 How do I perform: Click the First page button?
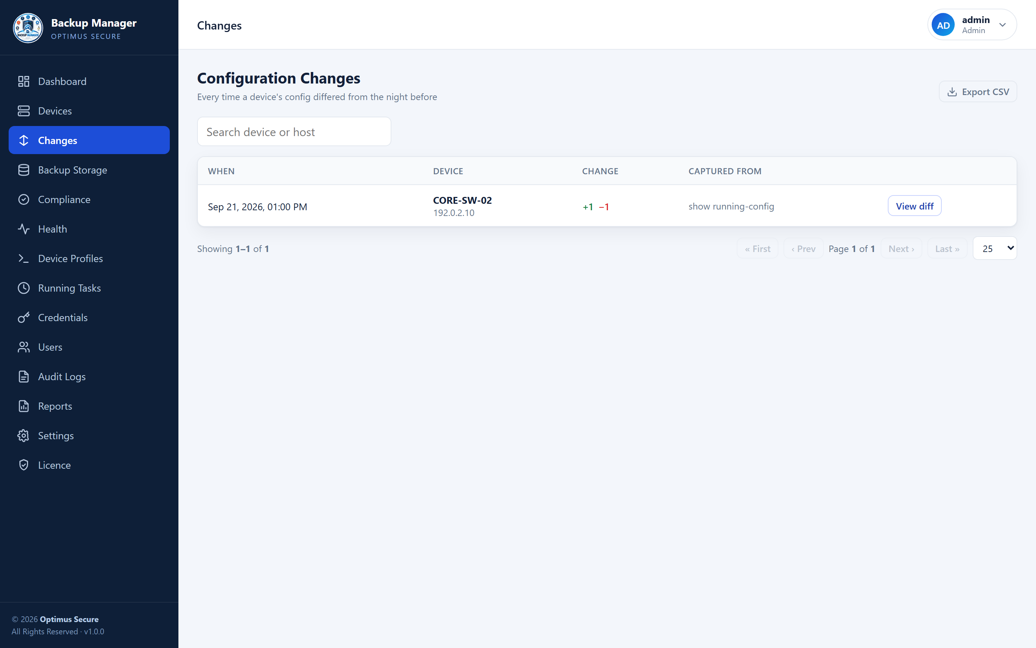[757, 248]
